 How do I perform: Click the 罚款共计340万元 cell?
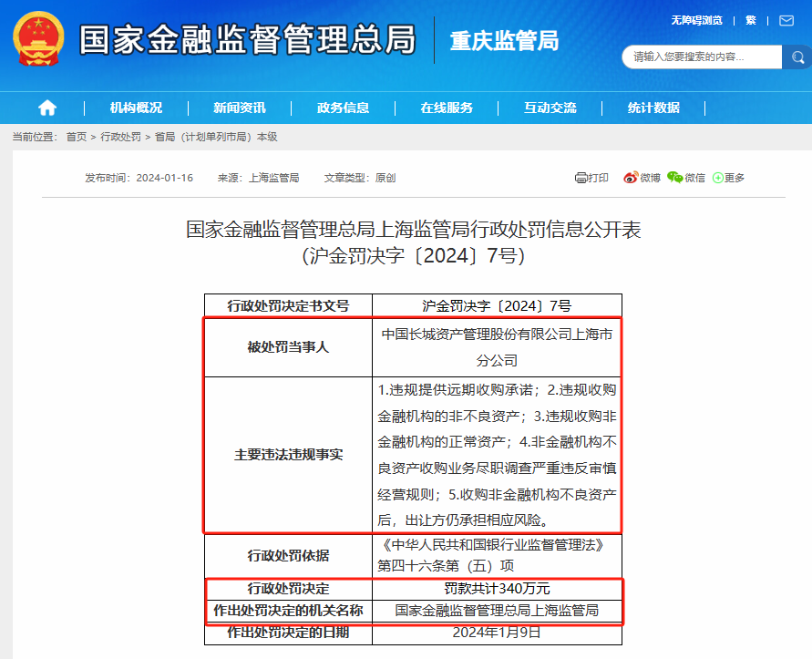tap(497, 589)
